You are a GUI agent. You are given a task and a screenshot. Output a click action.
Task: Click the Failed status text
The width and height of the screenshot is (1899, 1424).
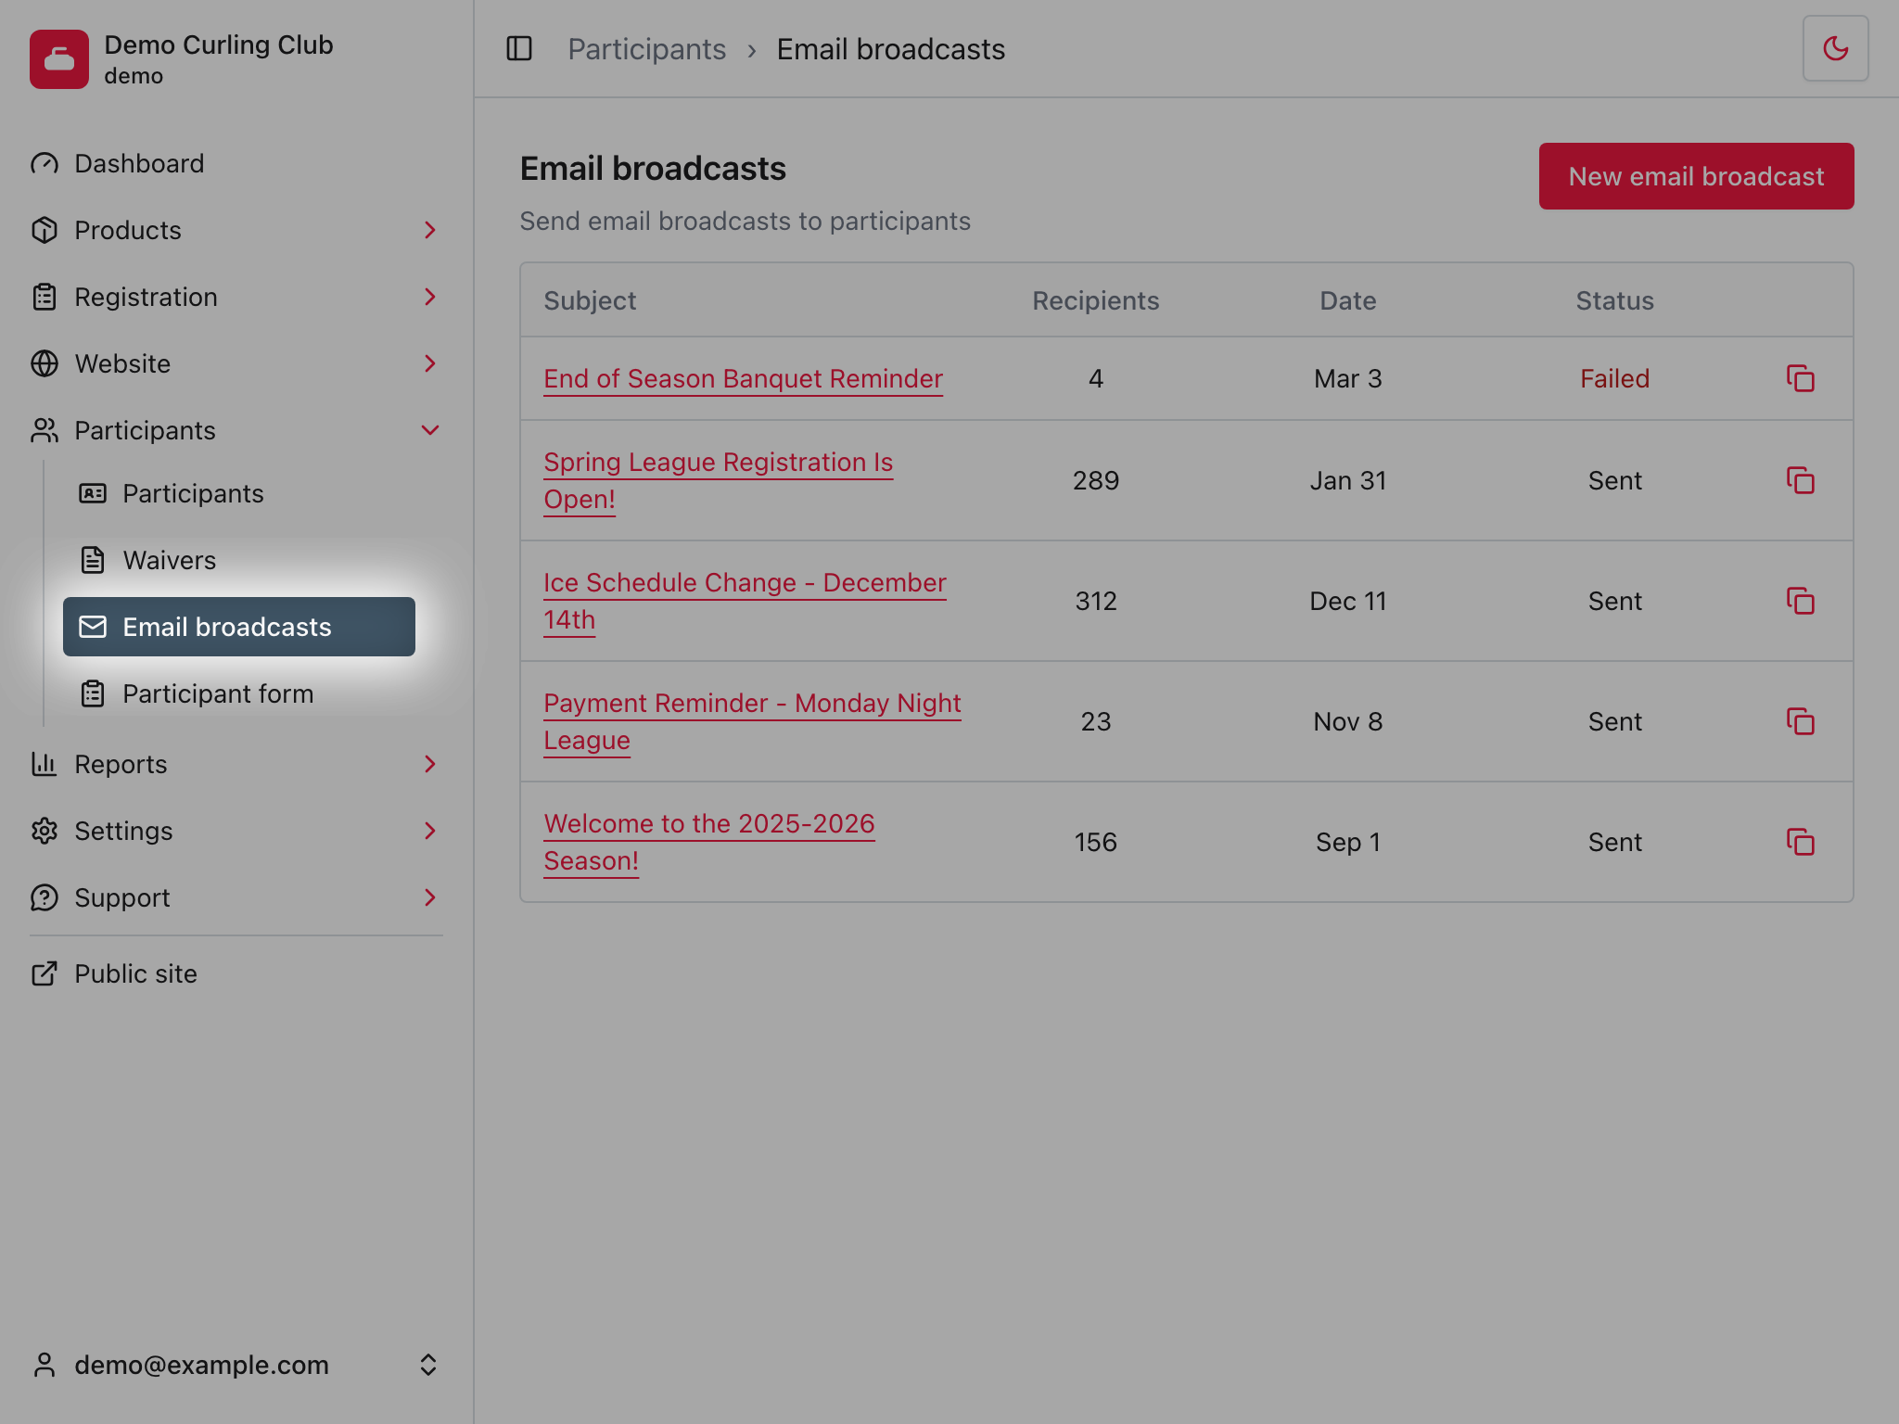coord(1614,378)
